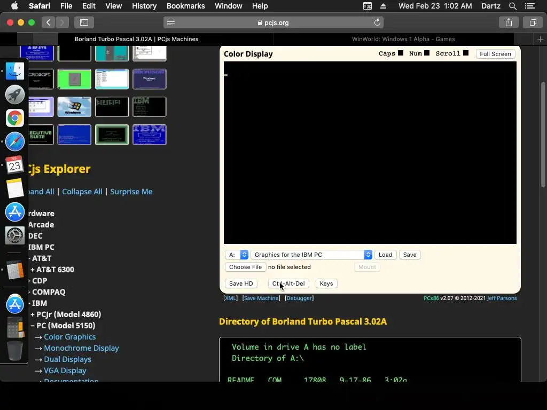Image resolution: width=547 pixels, height=410 pixels.
Task: Open the Trash in dock
Action: point(14,350)
